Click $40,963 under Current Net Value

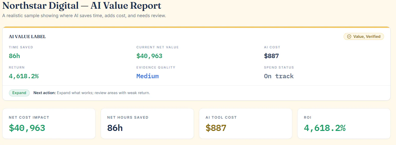pos(149,56)
